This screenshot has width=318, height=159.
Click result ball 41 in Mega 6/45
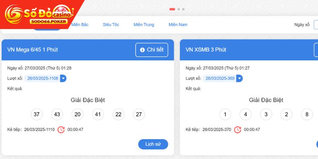(98, 114)
